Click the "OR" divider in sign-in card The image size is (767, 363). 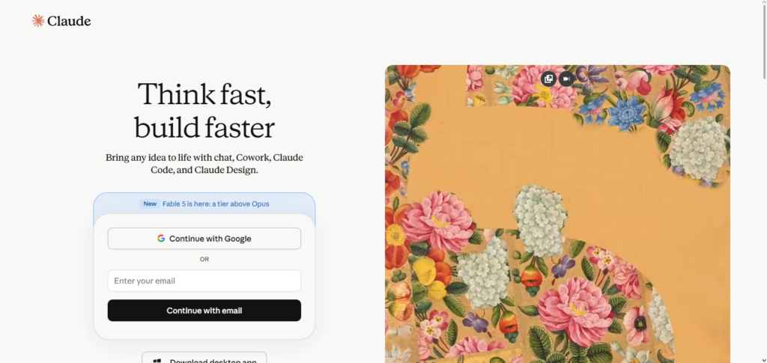coord(204,260)
